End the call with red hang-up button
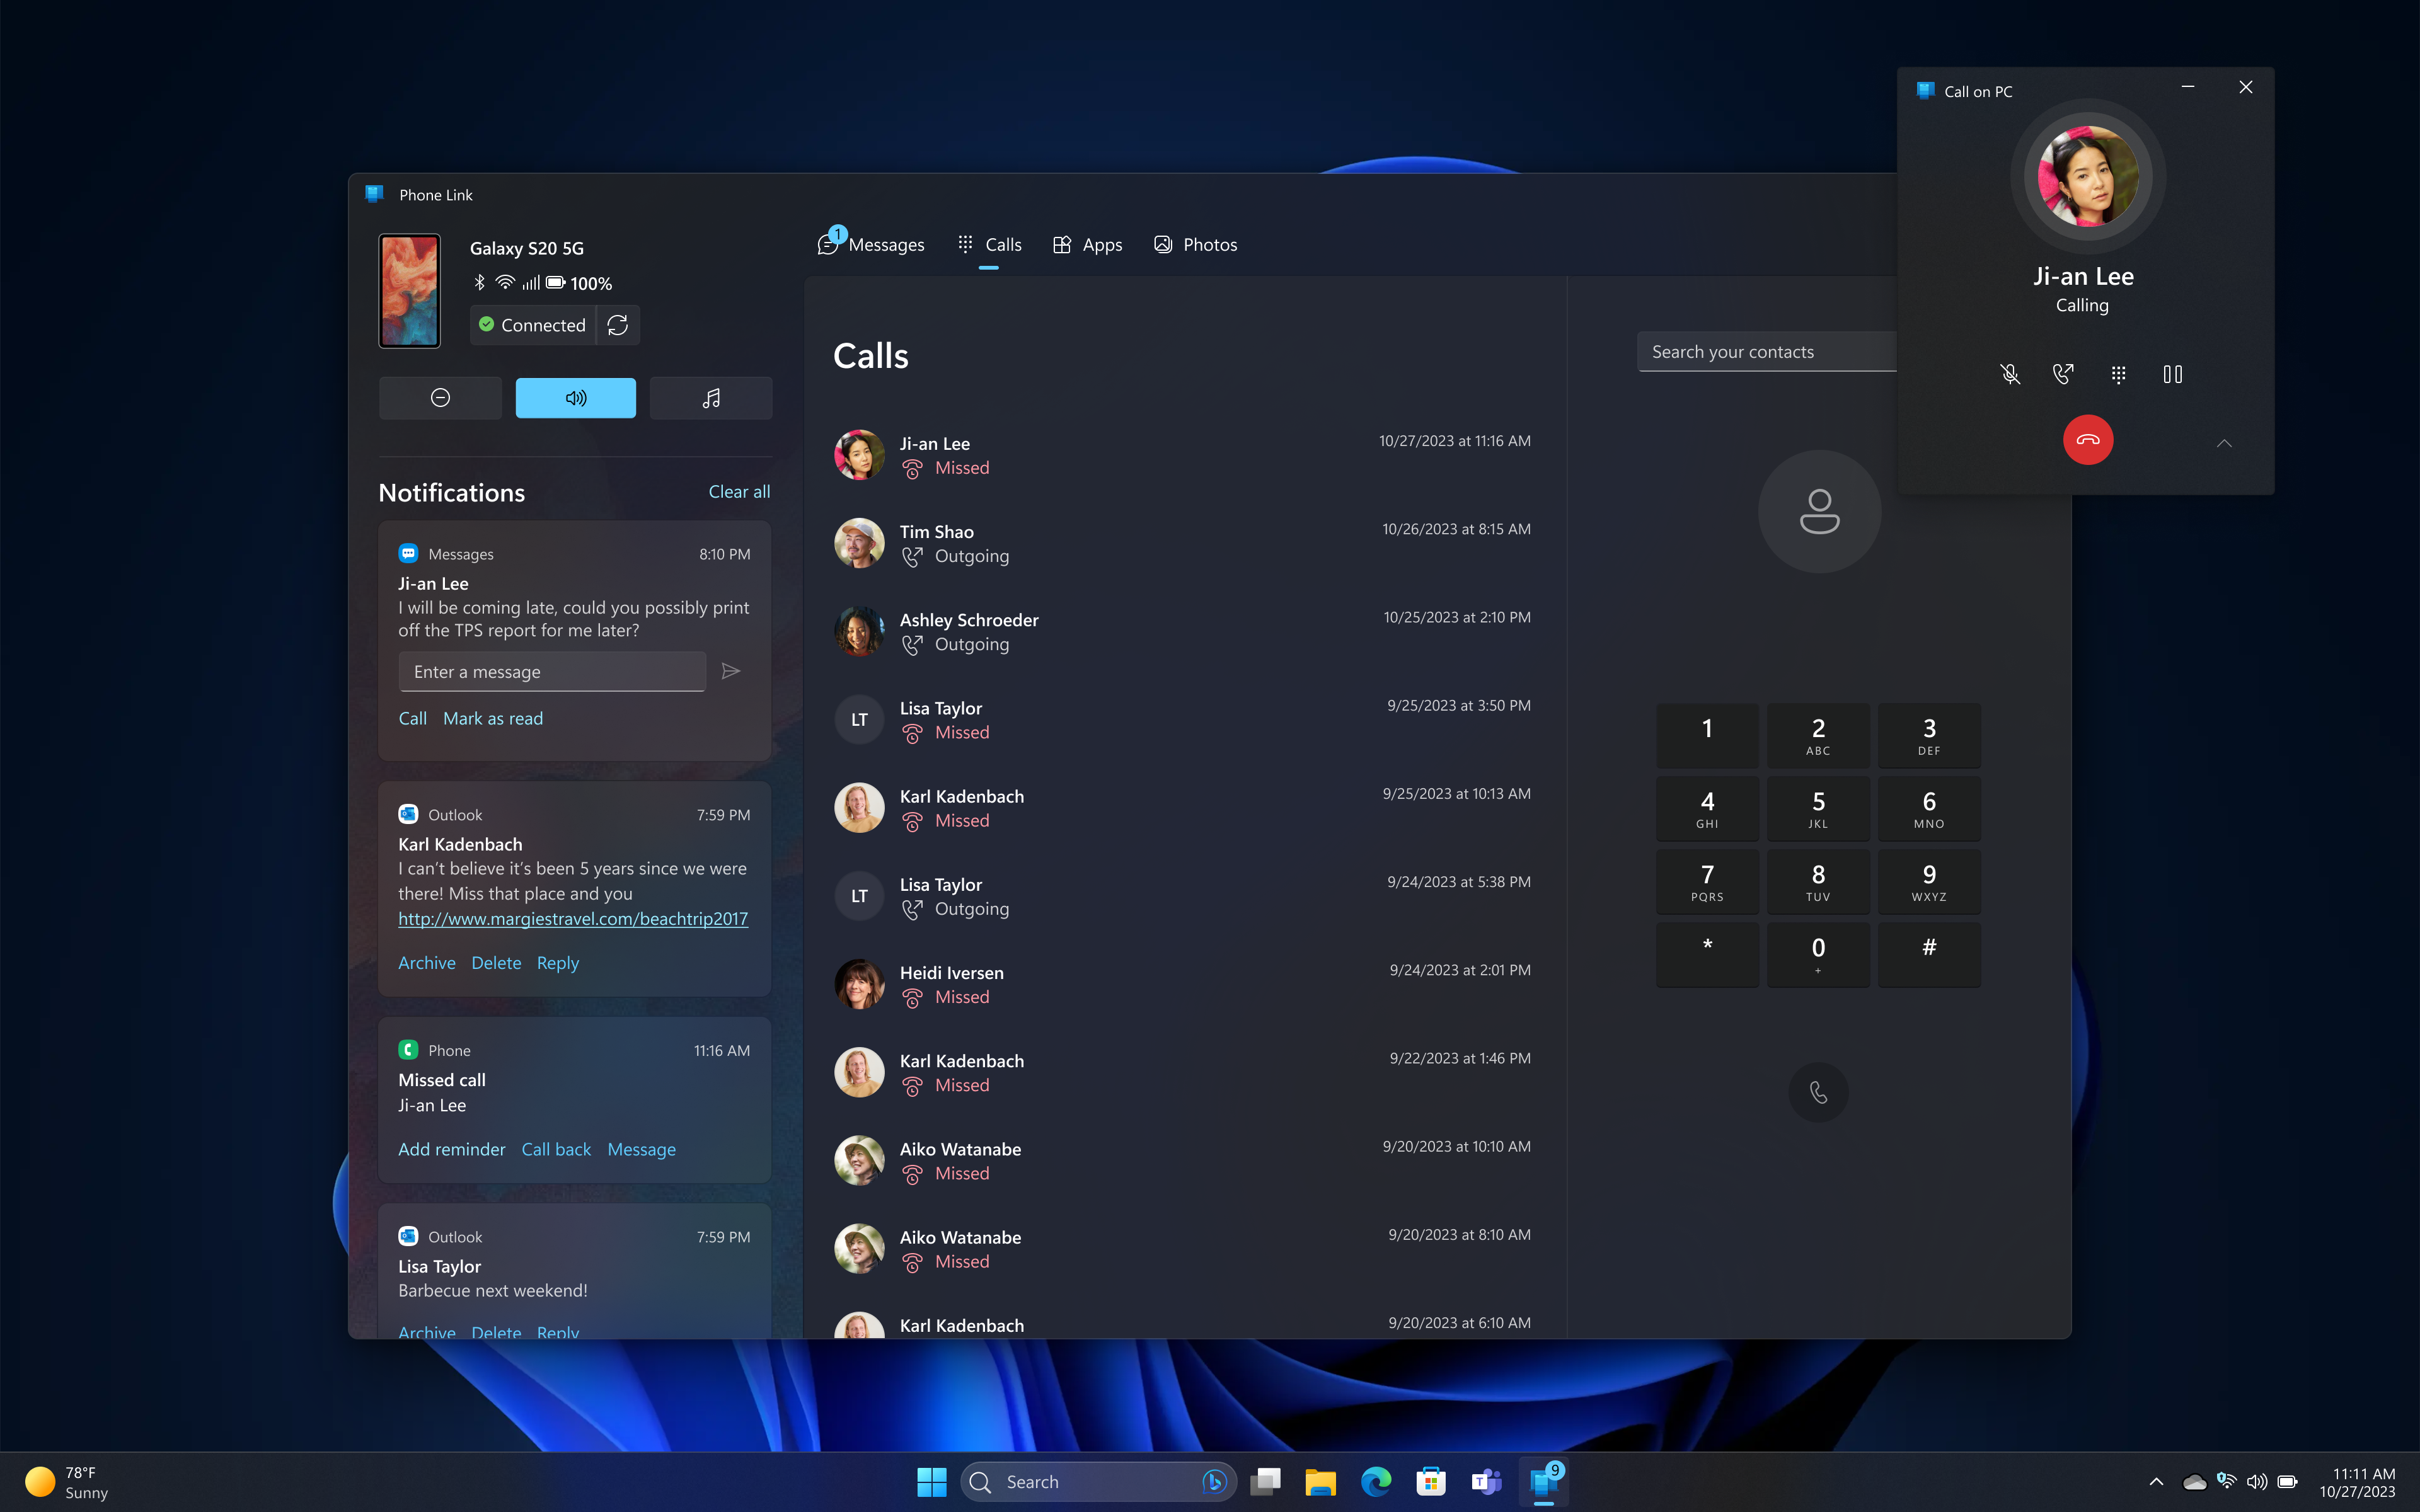Screen dimensions: 2420x1512 coord(2088,440)
